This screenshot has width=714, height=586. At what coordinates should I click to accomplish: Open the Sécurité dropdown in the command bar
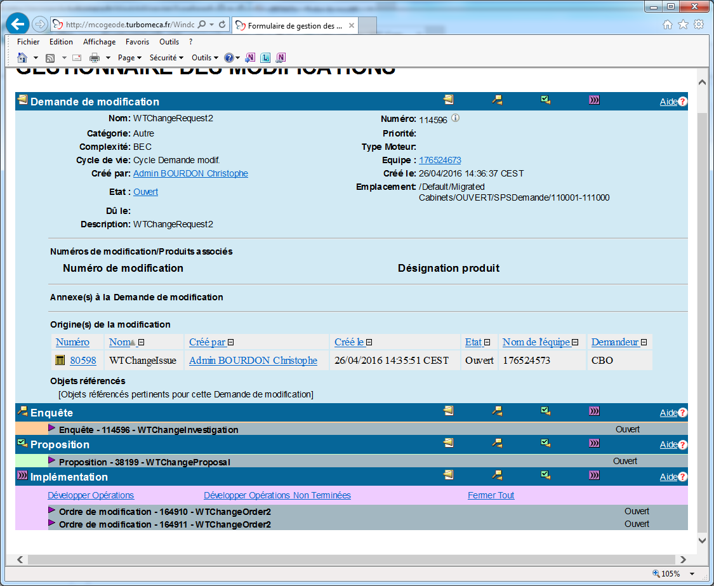click(166, 58)
